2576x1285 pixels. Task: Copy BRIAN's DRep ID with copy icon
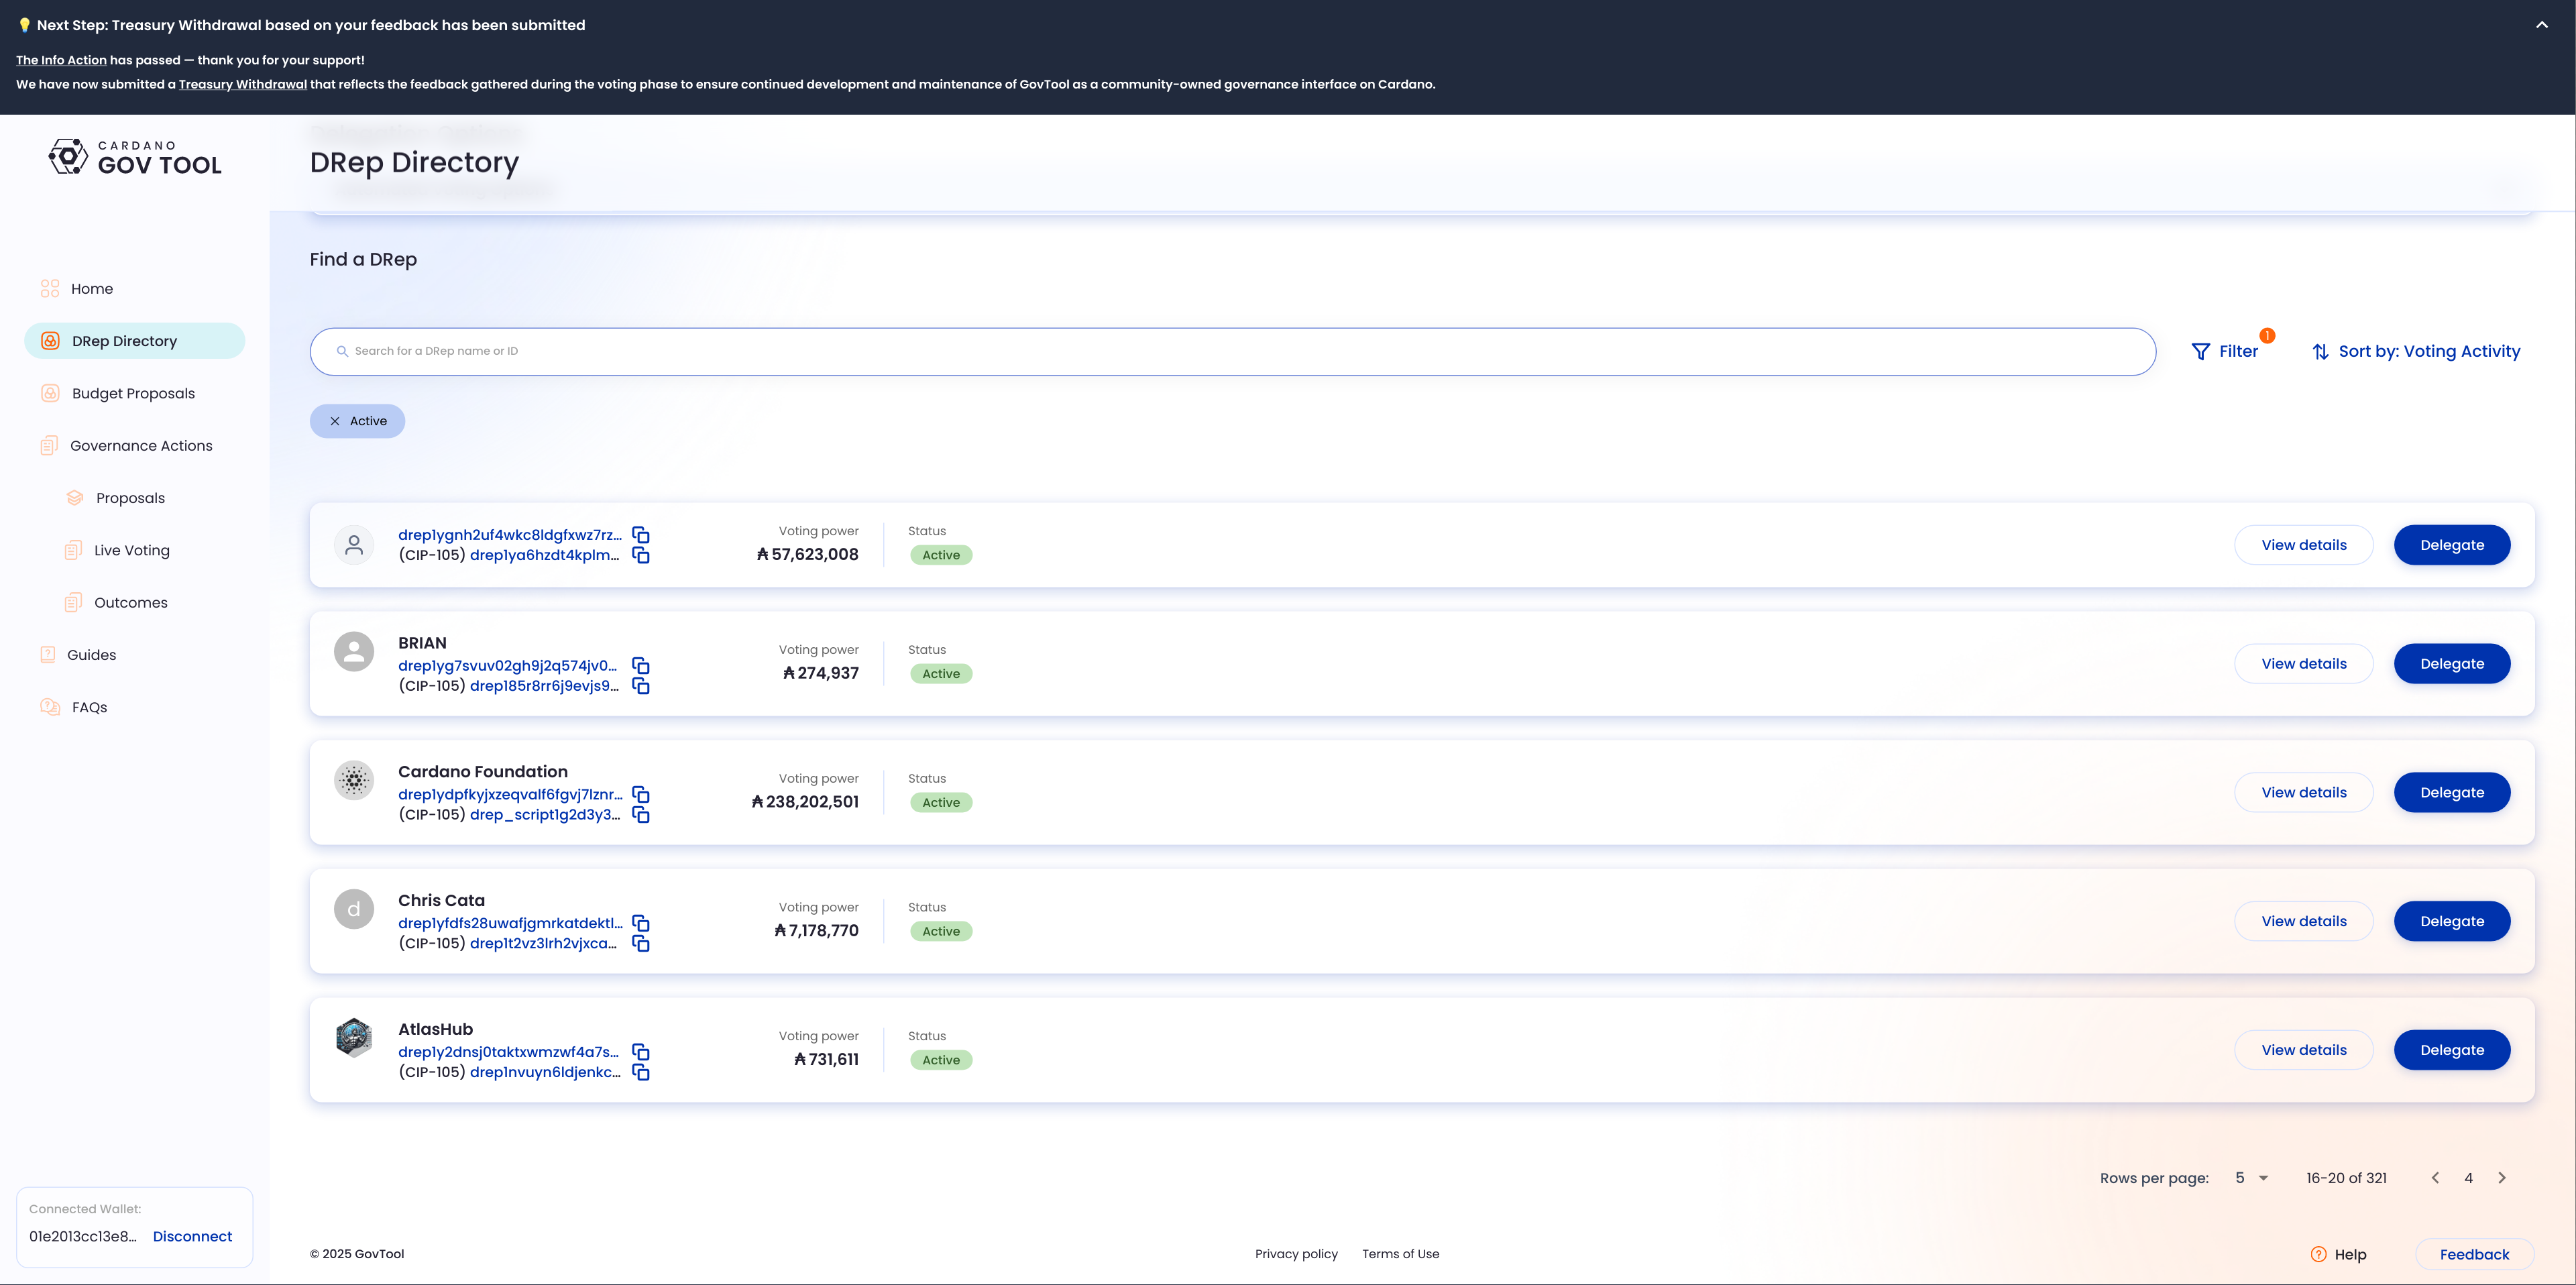point(641,666)
